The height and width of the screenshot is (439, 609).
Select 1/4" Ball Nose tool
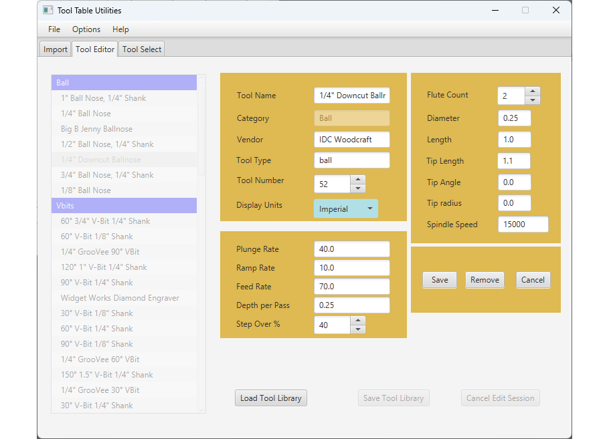point(124,113)
